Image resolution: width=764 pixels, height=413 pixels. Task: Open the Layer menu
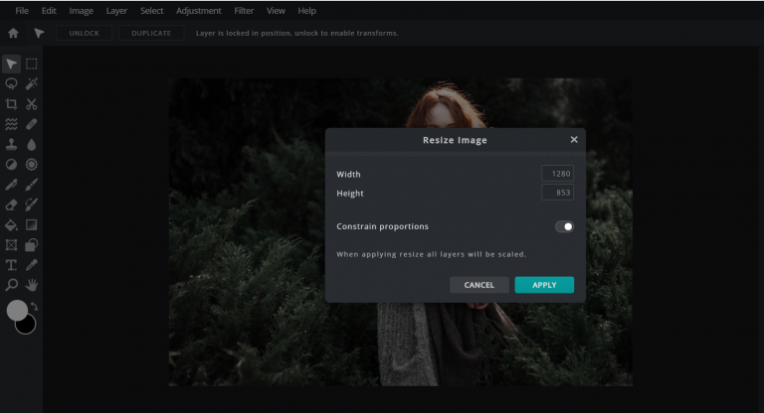tap(116, 11)
